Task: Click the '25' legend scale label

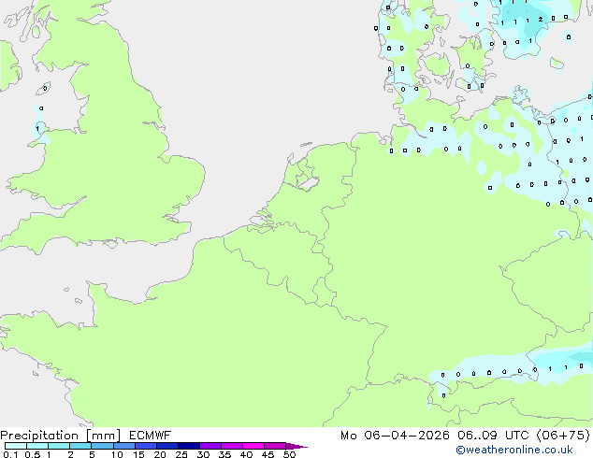Action: [181, 454]
